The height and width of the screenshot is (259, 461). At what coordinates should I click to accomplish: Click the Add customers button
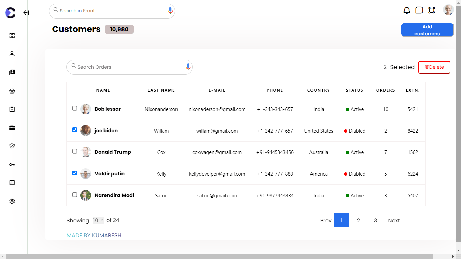pyautogui.click(x=427, y=30)
